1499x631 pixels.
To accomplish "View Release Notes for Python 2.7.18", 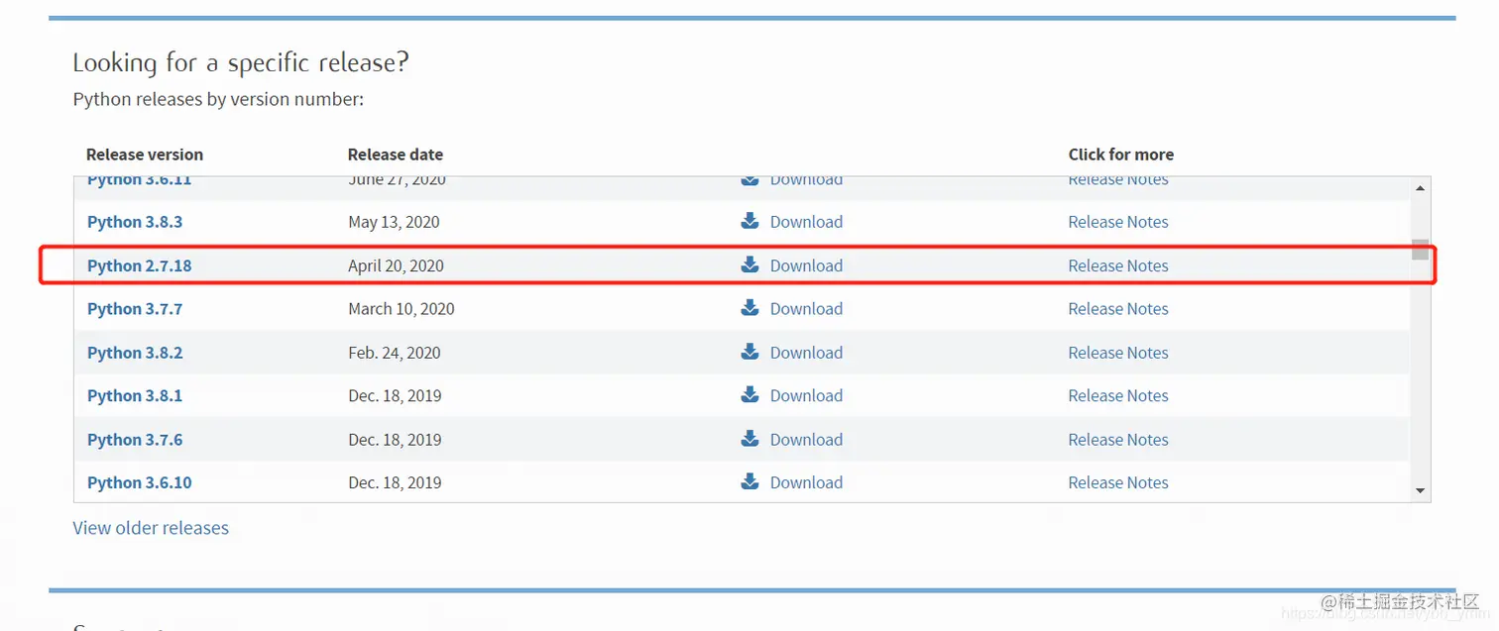I will click(x=1118, y=265).
